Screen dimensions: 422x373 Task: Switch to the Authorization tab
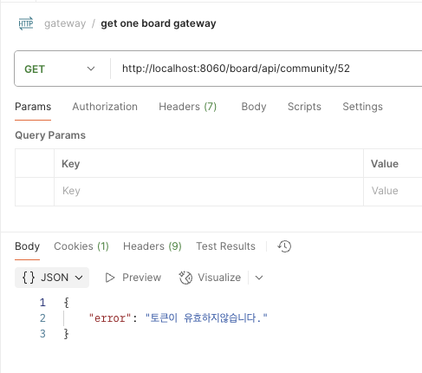point(105,107)
